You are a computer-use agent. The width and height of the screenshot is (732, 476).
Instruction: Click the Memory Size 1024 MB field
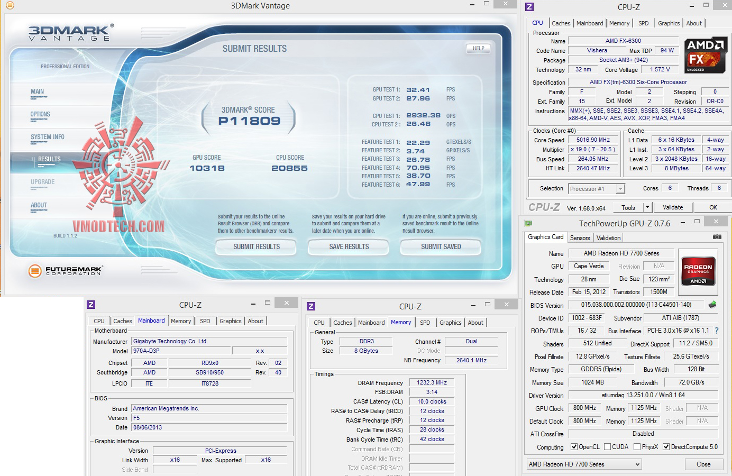[592, 382]
